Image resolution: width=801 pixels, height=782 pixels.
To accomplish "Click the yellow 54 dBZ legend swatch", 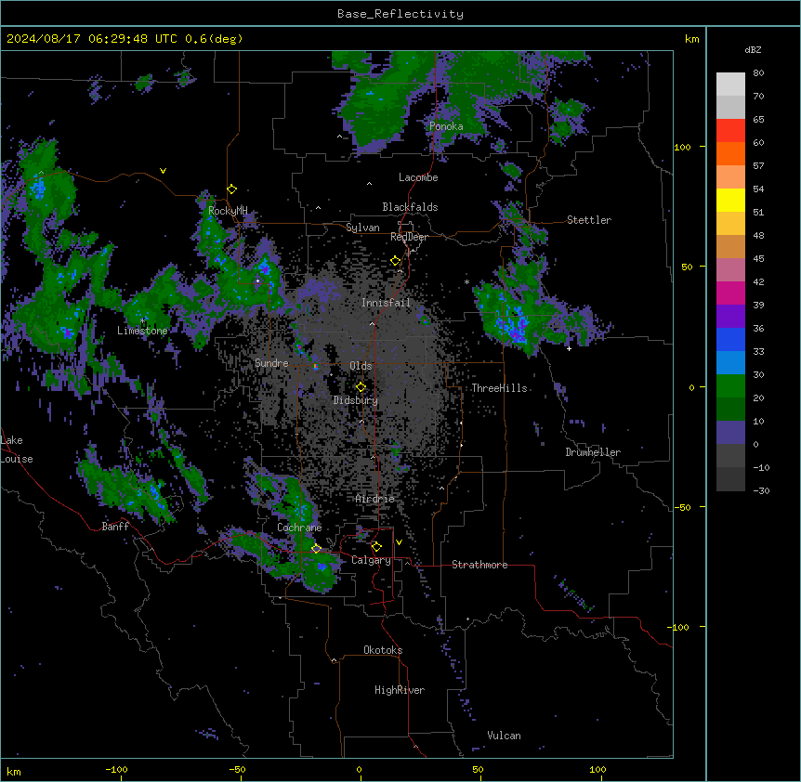I will [x=730, y=200].
